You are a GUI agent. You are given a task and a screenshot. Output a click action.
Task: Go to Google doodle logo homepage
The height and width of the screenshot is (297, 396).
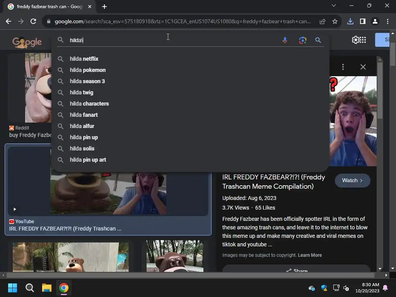tap(27, 42)
